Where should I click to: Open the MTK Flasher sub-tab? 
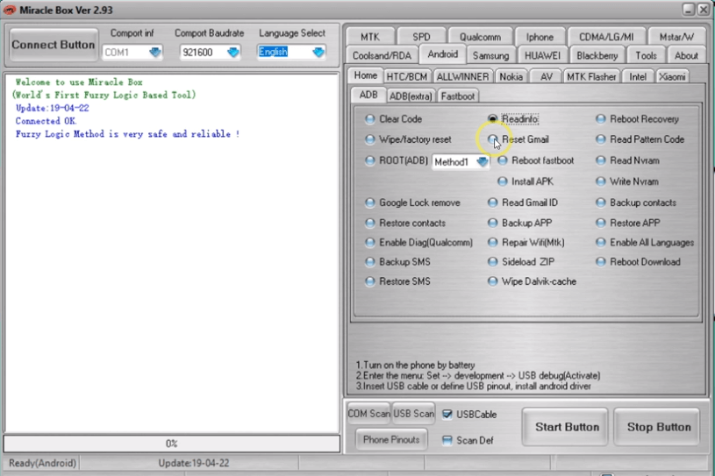(x=591, y=76)
